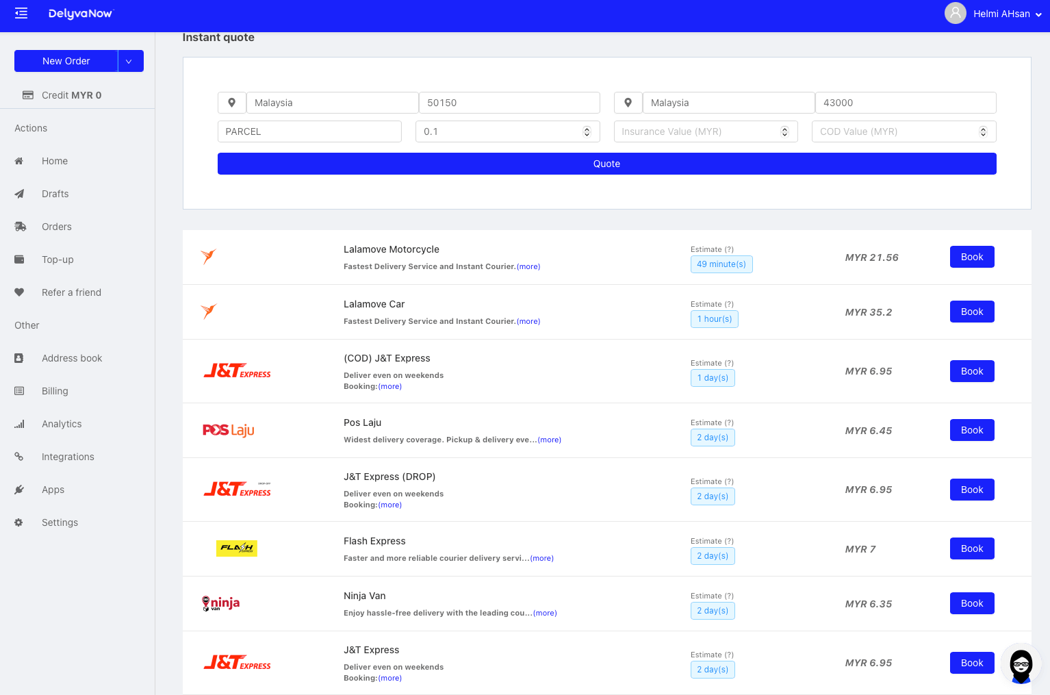Open Top-up in the sidebar
Screen dimensions: 1050x695
pos(57,260)
